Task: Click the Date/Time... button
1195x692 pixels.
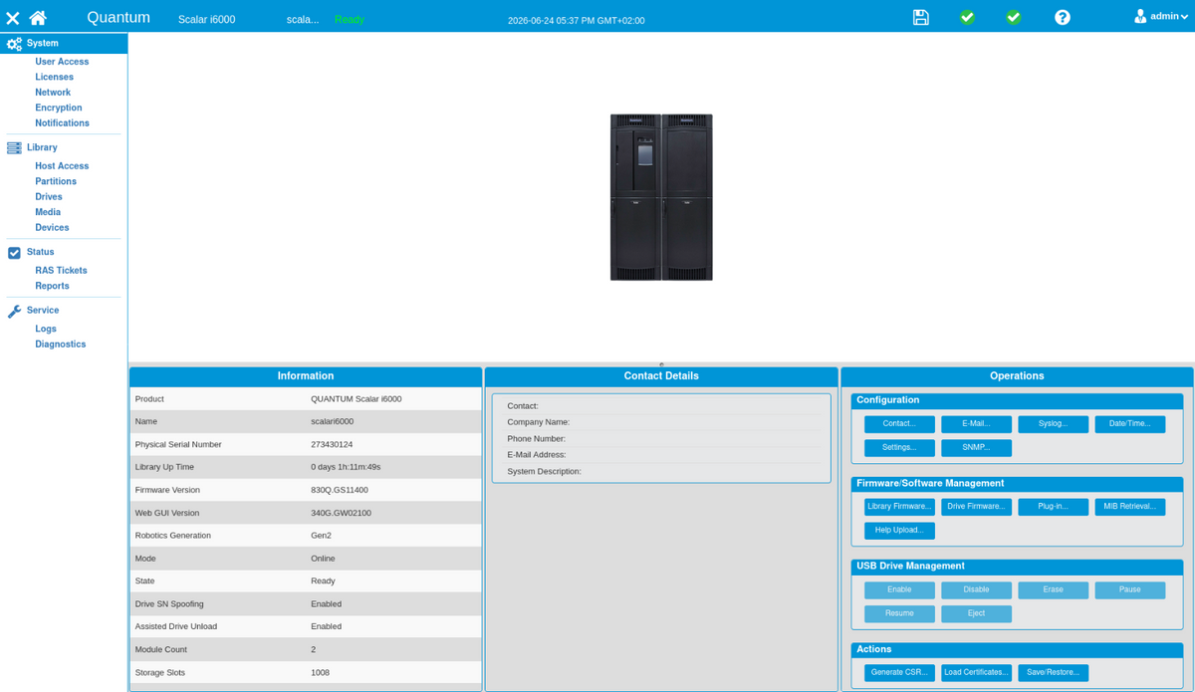Action: (x=1130, y=424)
